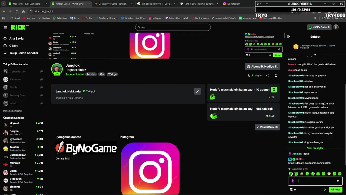Image resolution: width=346 pixels, height=195 pixels.
Task: Open the Netflix bookmark
Action: pyautogui.click(x=87, y=18)
